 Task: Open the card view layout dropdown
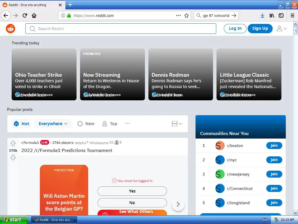point(177,124)
